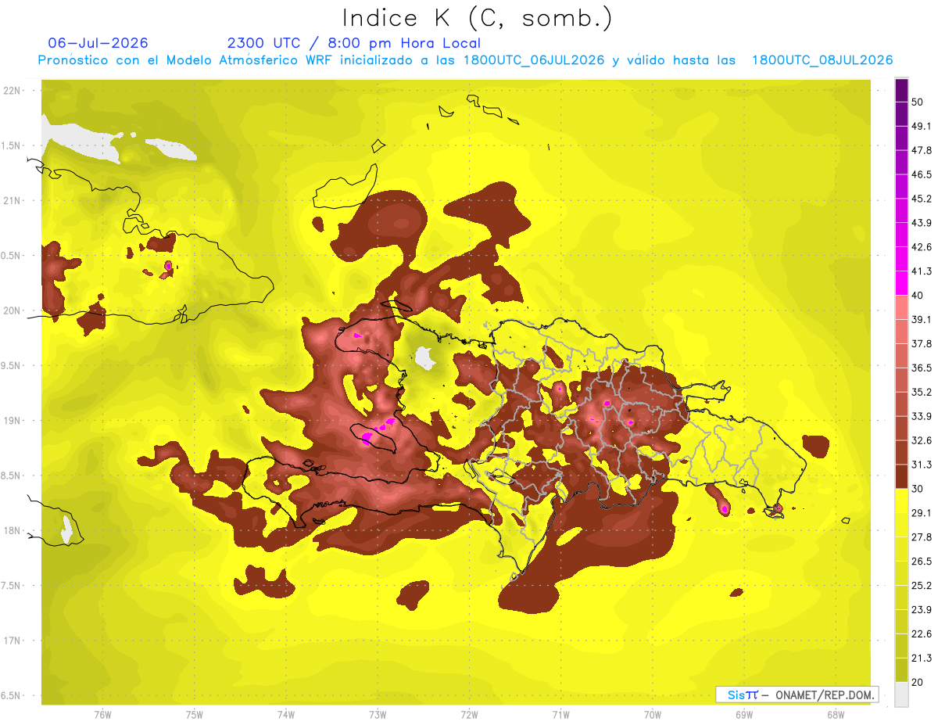This screenshot has width=938, height=725.
Task: Click the "73W" longitude label
Action: (378, 715)
